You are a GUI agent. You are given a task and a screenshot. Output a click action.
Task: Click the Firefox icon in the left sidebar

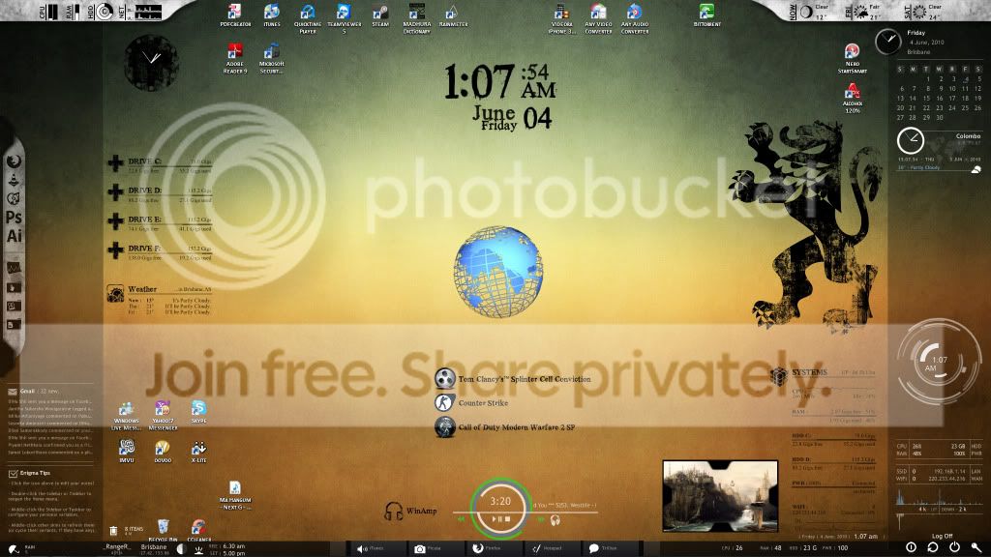click(14, 161)
